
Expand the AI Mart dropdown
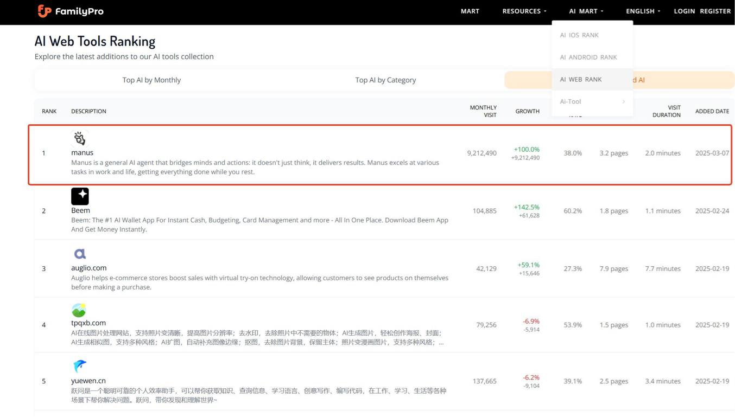586,11
